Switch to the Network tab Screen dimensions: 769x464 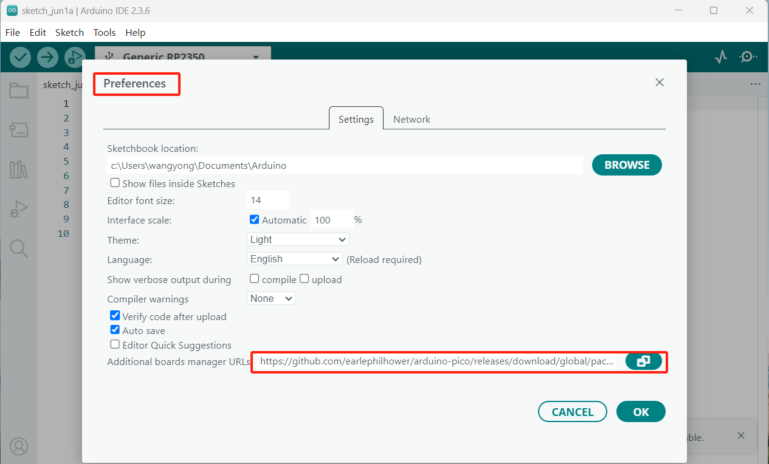[412, 119]
